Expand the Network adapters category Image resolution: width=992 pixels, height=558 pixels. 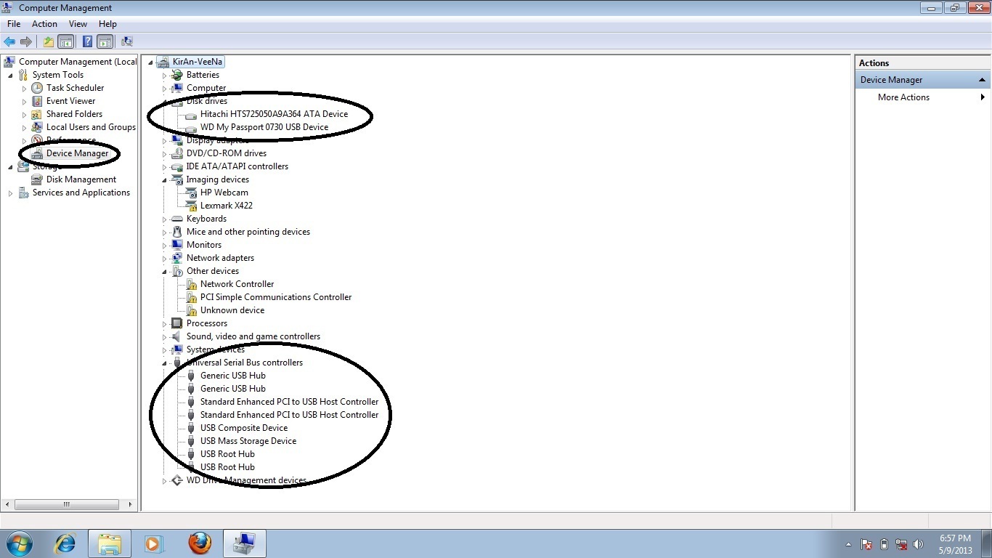click(165, 258)
